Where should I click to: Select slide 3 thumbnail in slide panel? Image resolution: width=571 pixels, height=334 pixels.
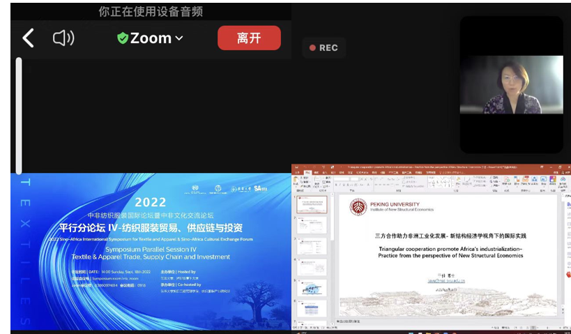(x=312, y=246)
